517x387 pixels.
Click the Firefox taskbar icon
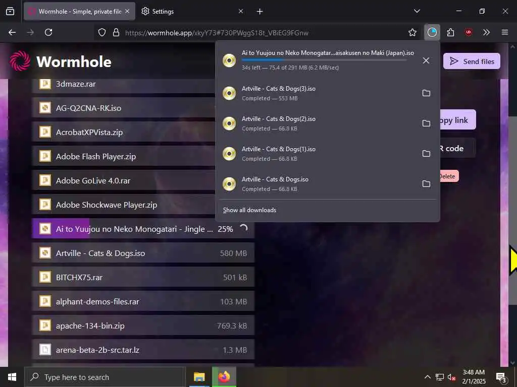224,377
